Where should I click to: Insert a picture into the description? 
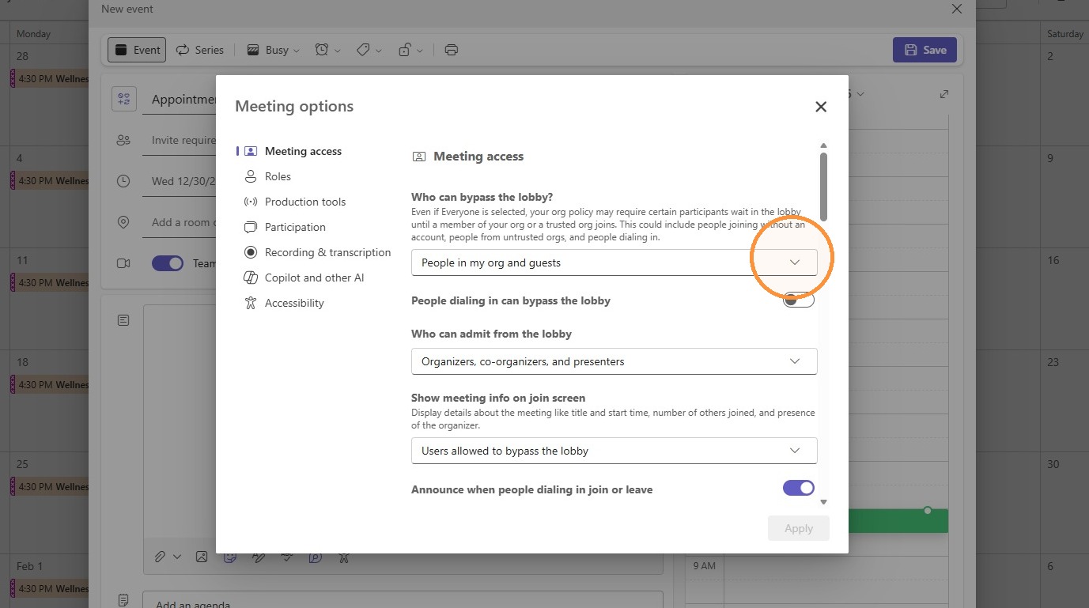click(x=202, y=557)
